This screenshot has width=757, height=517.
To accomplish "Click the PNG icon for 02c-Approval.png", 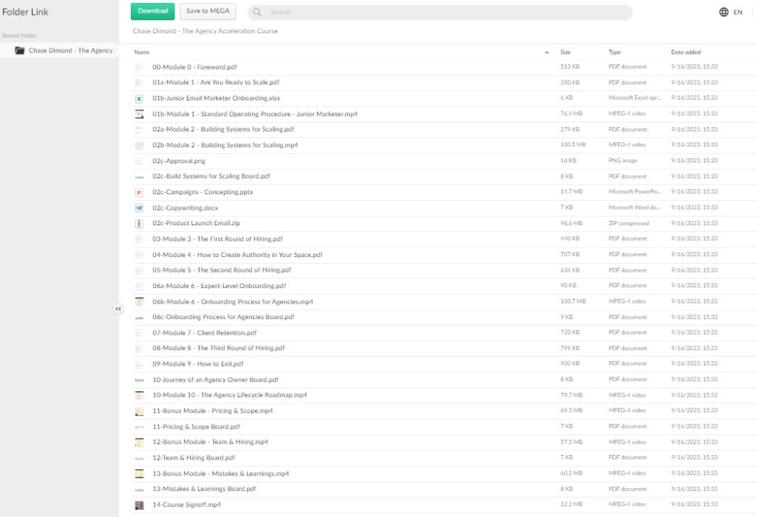I will [x=139, y=161].
